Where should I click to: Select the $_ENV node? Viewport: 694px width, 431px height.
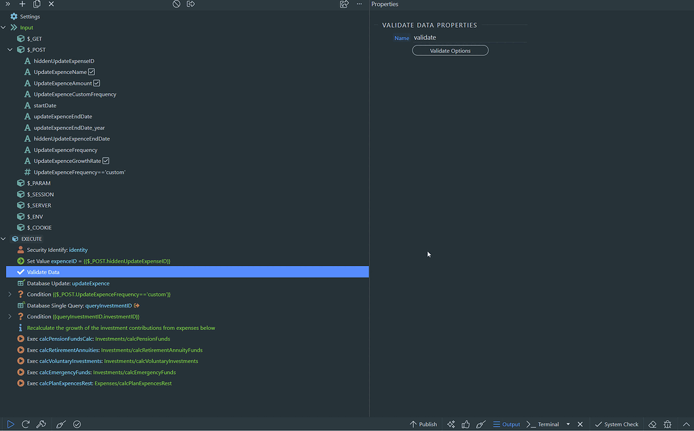pyautogui.click(x=30, y=217)
